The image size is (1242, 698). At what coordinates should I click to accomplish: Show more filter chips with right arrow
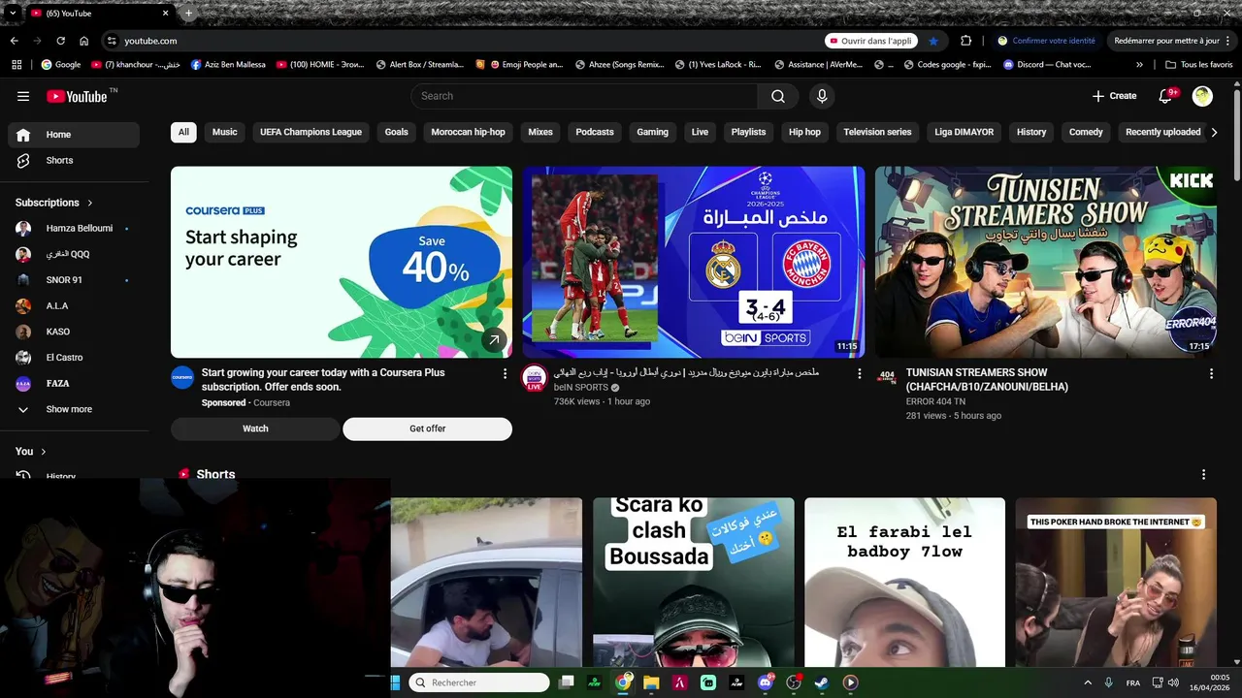pos(1214,132)
